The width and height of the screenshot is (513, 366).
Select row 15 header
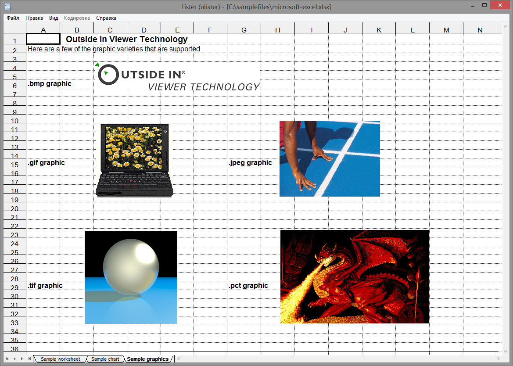[x=15, y=164]
